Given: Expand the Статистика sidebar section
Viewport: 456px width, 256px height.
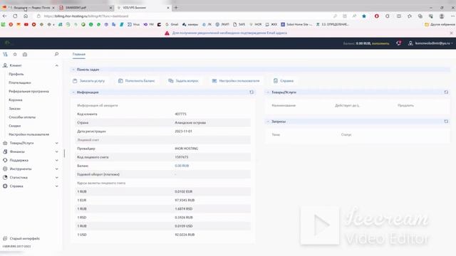Looking at the screenshot, I should click(57, 177).
